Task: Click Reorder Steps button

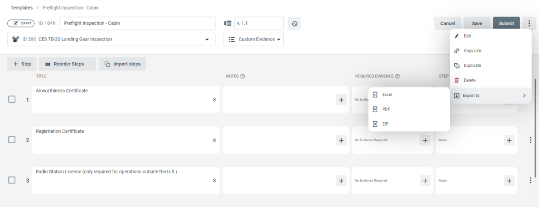Action: tap(67, 64)
